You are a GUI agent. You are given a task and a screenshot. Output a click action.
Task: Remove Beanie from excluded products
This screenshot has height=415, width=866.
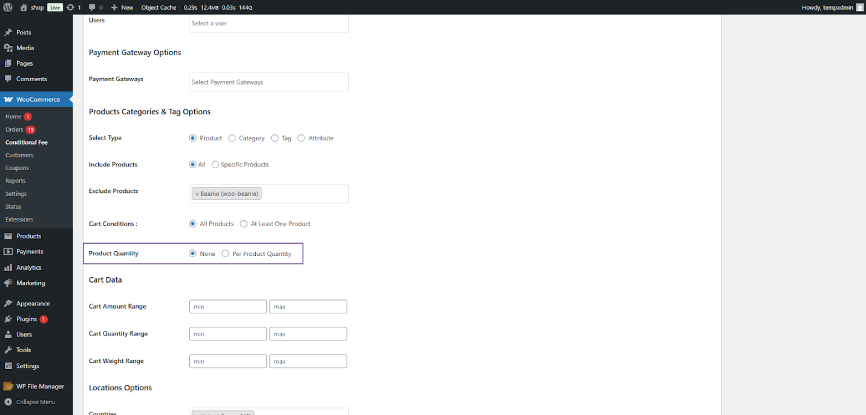tap(197, 194)
